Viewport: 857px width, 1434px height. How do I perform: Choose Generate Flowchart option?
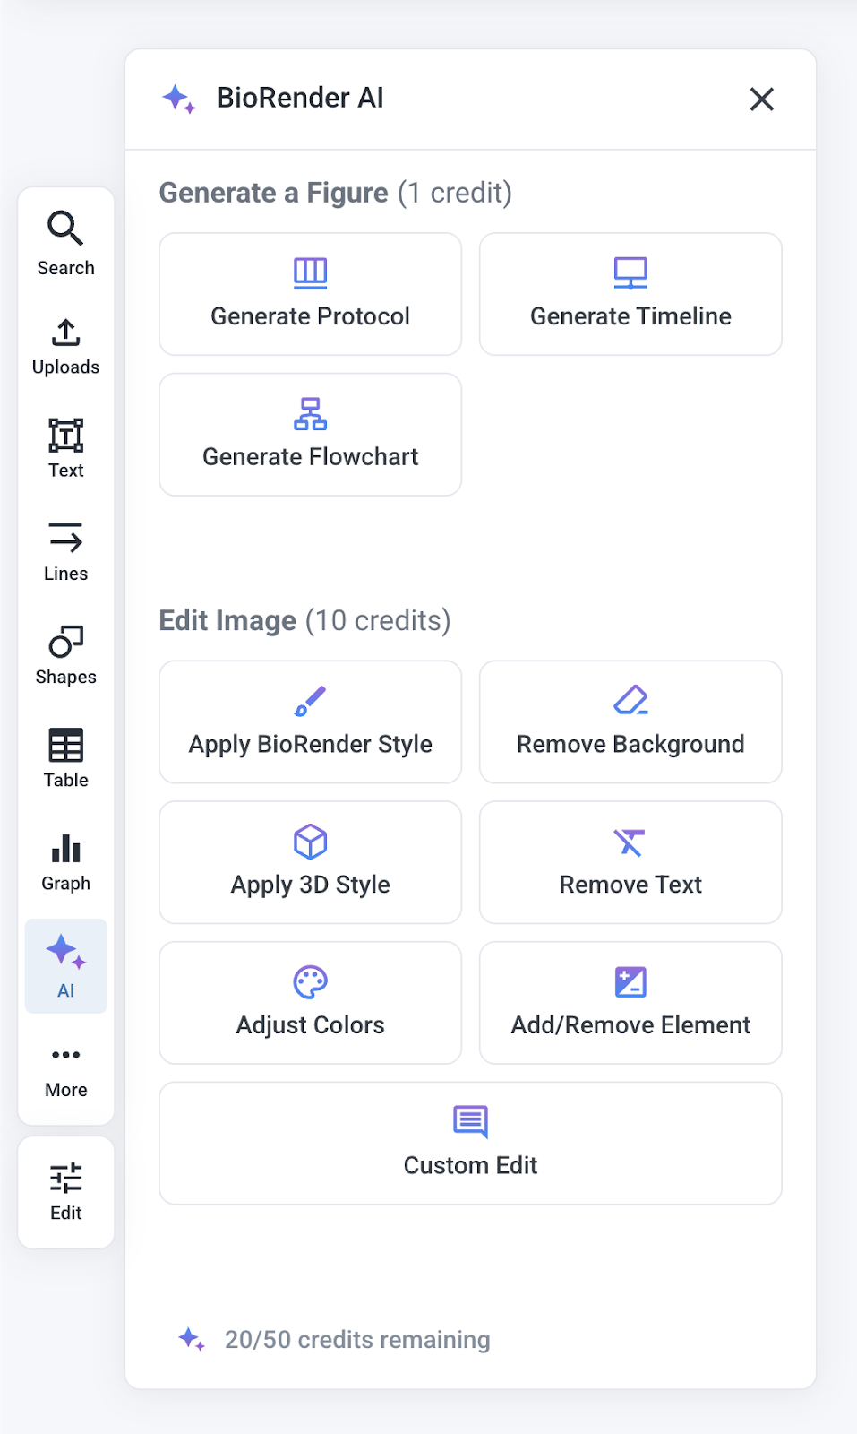point(310,435)
